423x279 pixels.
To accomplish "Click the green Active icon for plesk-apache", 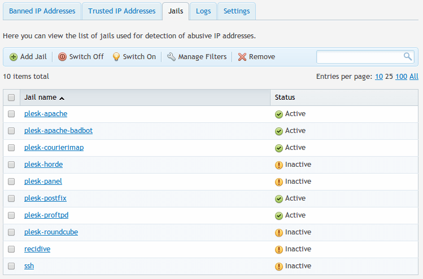I will (278, 114).
